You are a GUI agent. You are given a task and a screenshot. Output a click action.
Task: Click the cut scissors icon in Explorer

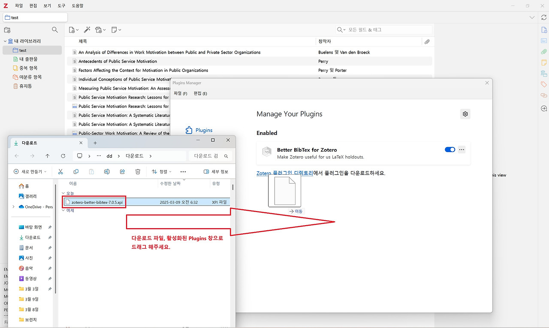point(60,172)
